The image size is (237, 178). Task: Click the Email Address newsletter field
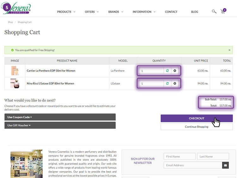tap(193, 165)
